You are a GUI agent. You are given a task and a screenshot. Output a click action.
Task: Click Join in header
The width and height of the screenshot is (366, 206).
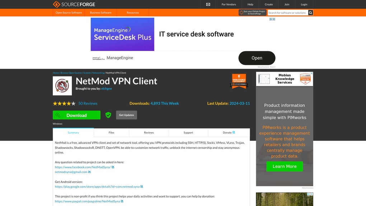[x=287, y=4]
